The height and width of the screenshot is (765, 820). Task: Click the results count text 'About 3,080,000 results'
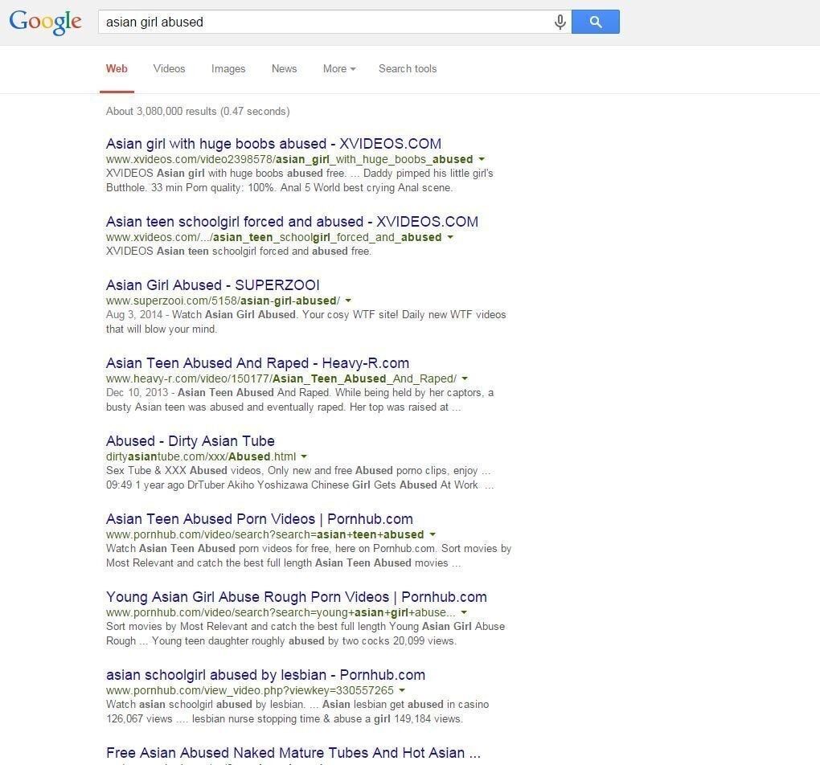click(161, 112)
